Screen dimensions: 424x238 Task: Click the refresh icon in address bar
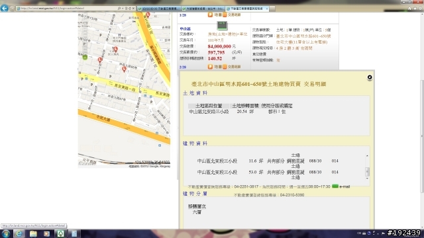(x=130, y=9)
